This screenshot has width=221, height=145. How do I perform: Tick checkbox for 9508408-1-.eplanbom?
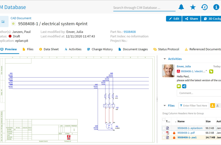pyautogui.click(x=164, y=128)
